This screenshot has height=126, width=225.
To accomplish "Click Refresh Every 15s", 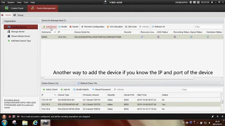I will (x=87, y=83).
